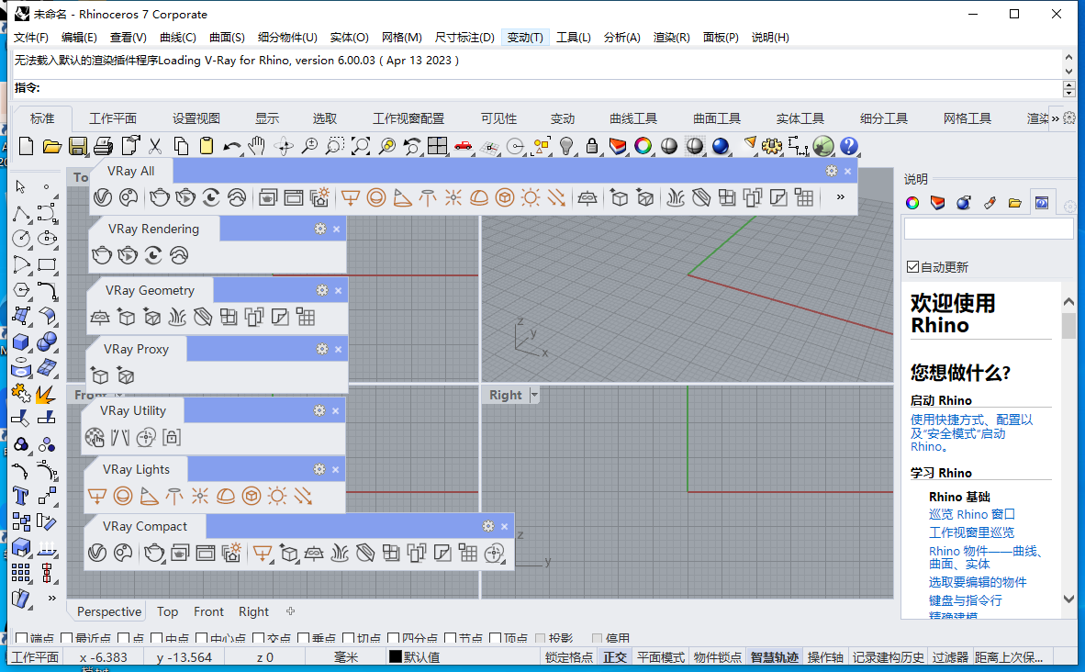Click inside the 指令 command input field
The width and height of the screenshot is (1085, 672).
tap(275, 88)
